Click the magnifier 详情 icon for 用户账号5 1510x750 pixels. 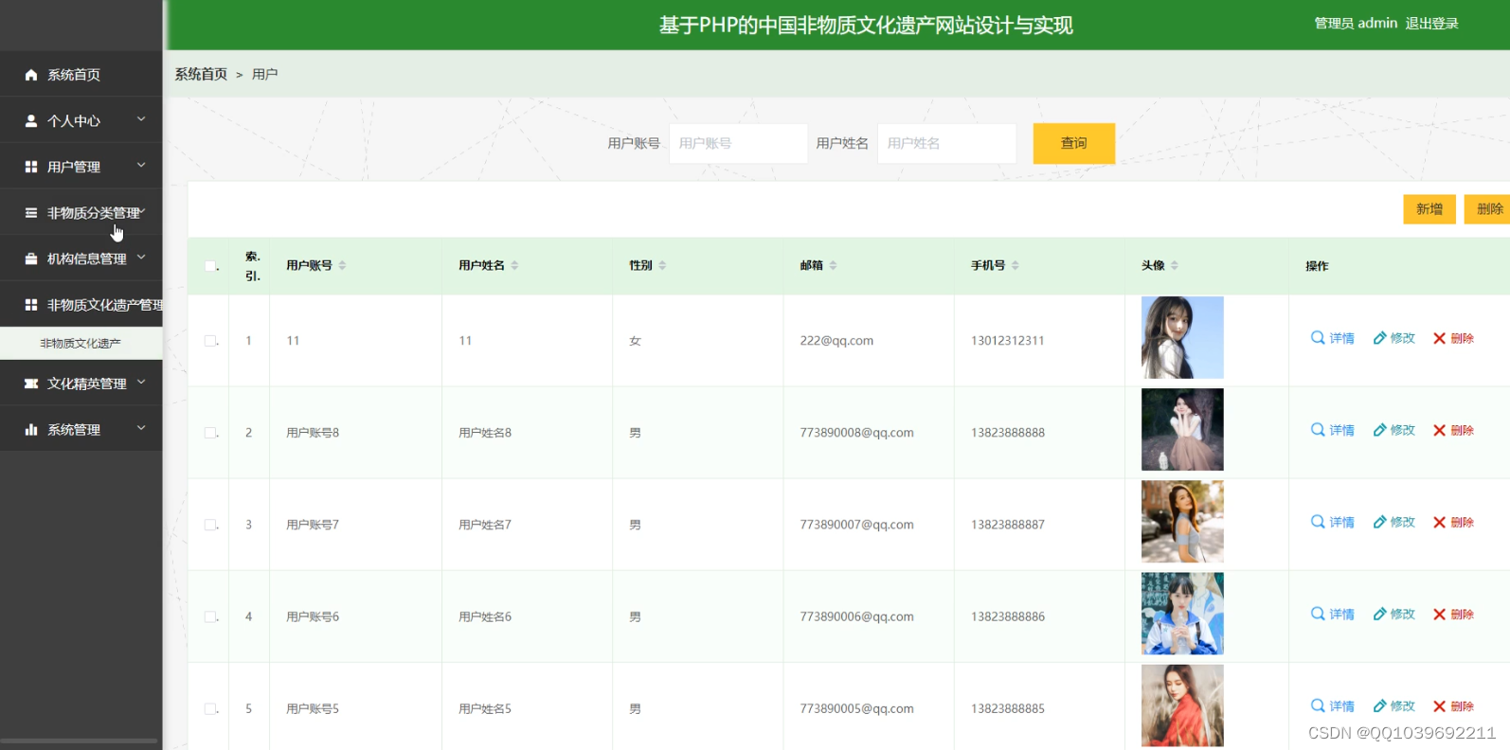pyautogui.click(x=1318, y=705)
